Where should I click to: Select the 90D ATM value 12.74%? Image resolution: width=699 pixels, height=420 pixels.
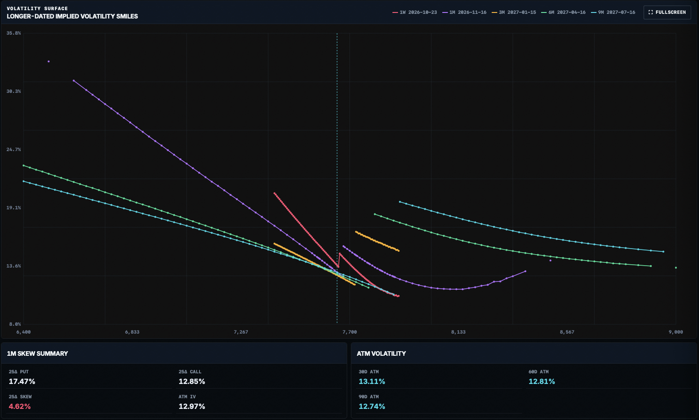point(372,407)
